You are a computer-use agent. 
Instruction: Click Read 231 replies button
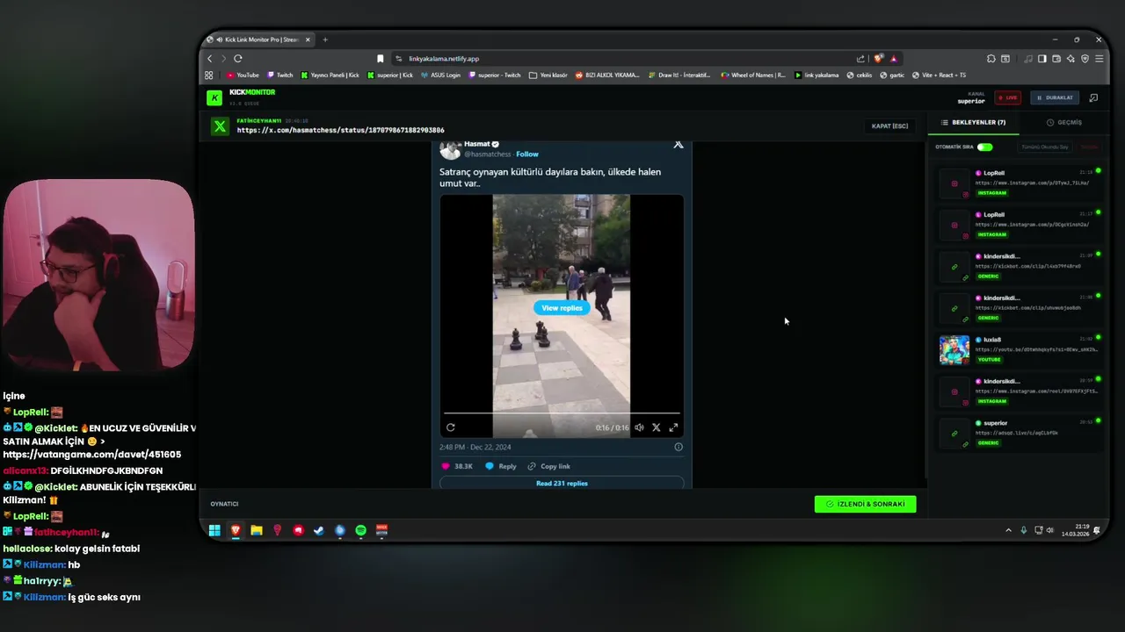[x=562, y=483]
